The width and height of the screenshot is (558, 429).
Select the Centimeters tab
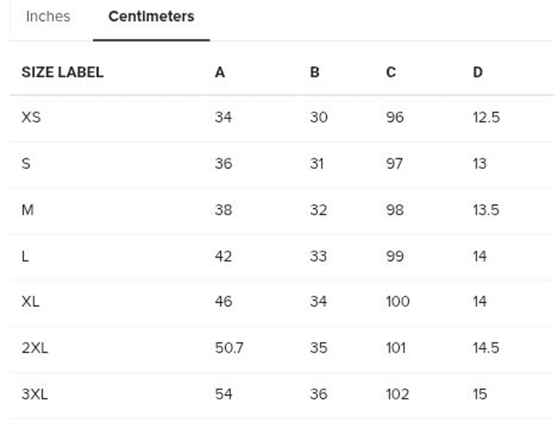click(x=151, y=17)
